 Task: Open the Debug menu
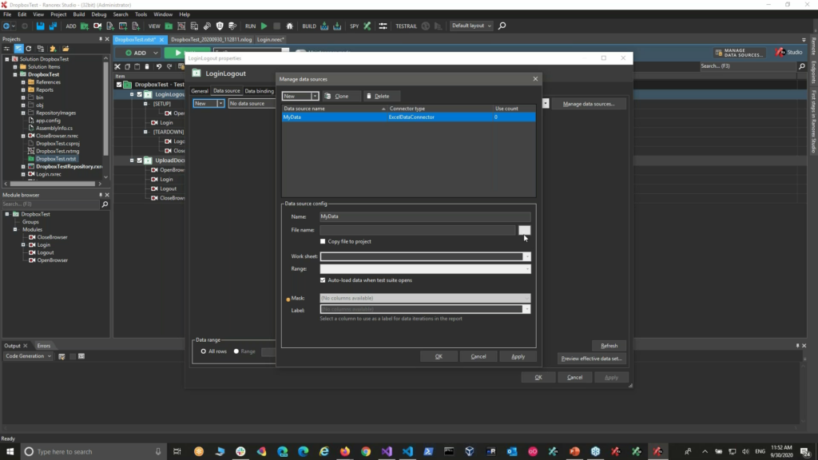pos(98,14)
